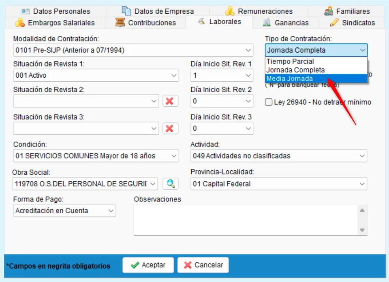
Task: Clear Situación de Revista 3 with red X
Action: [x=170, y=128]
